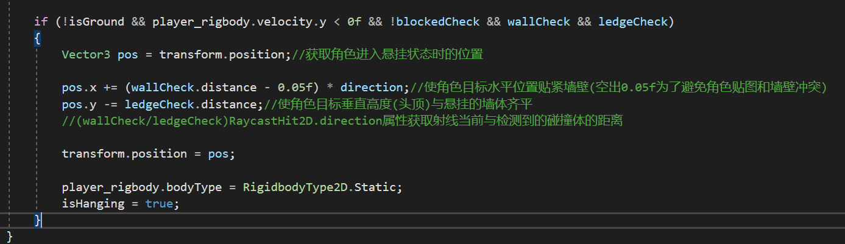This screenshot has width=845, height=244.
Task: Click the Static enum value
Action: [x=377, y=187]
